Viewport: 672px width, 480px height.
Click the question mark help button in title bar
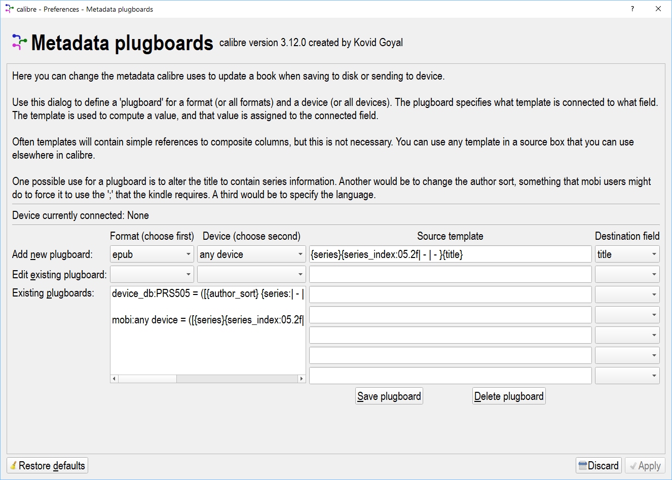click(x=632, y=9)
